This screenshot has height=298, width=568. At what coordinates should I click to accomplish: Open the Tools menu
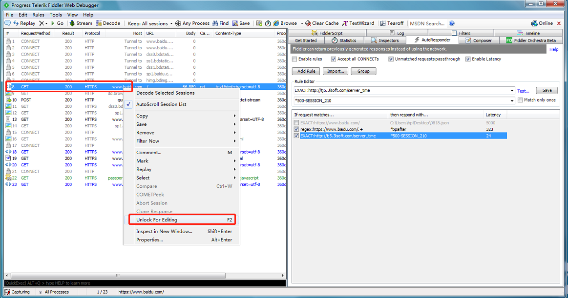tap(56, 15)
